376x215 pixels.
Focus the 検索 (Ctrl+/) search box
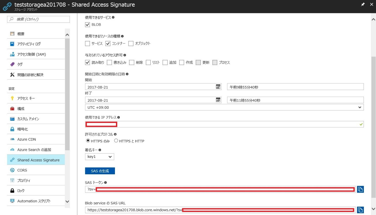tap(38, 19)
